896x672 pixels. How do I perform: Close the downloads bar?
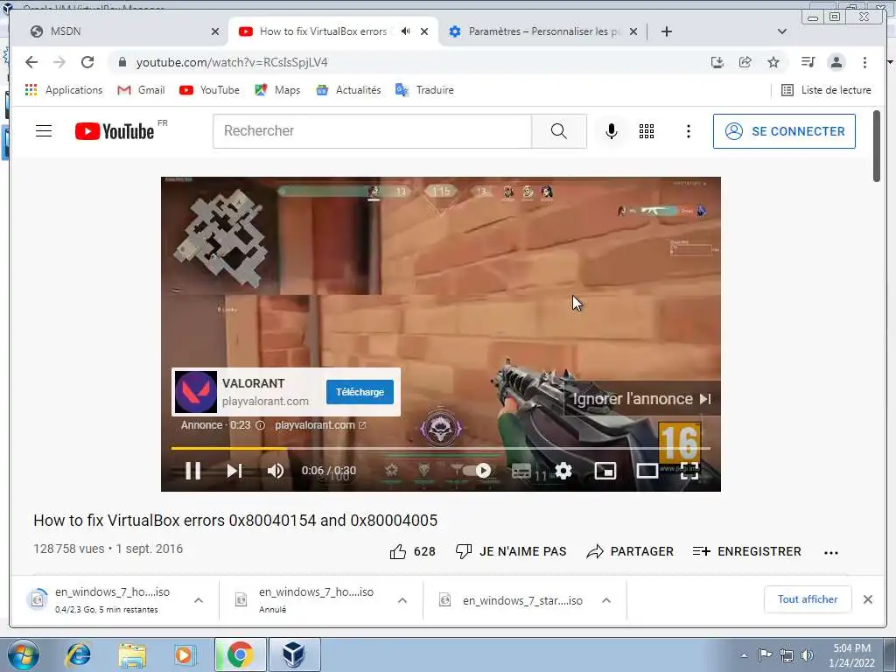868,599
